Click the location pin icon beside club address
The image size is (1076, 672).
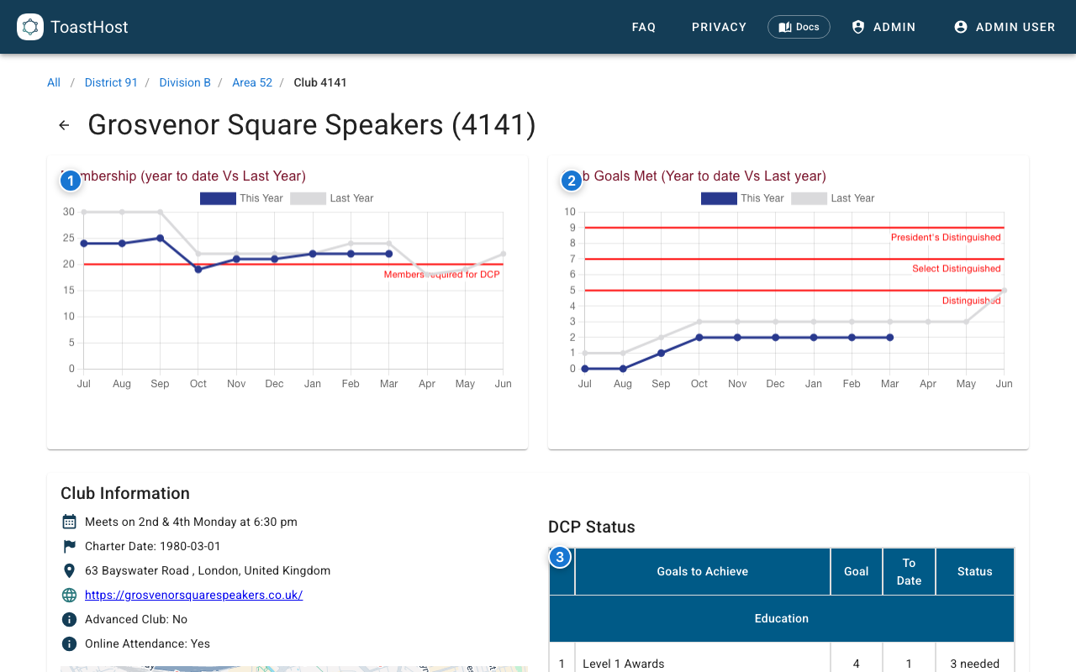click(x=68, y=570)
